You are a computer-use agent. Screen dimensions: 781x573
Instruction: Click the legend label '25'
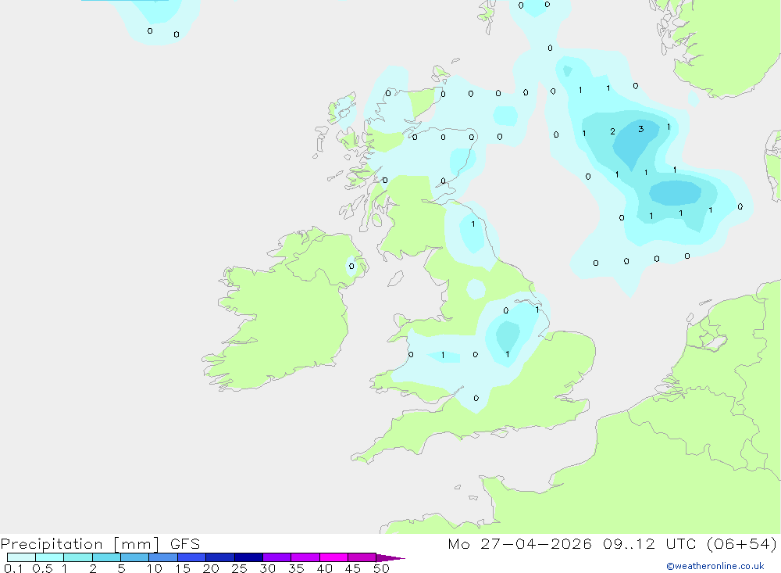[x=239, y=568]
